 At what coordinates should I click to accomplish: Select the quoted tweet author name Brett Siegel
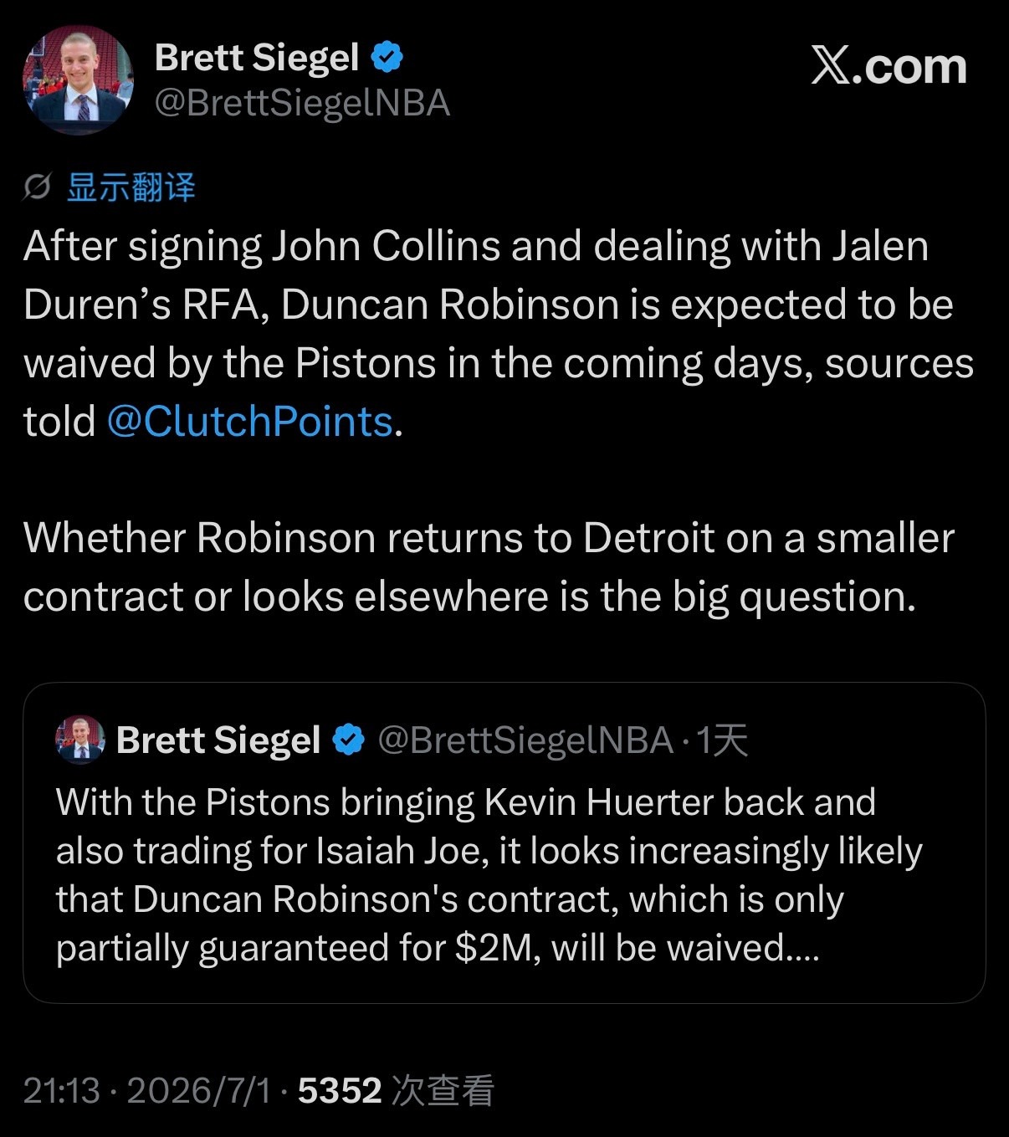tap(218, 740)
